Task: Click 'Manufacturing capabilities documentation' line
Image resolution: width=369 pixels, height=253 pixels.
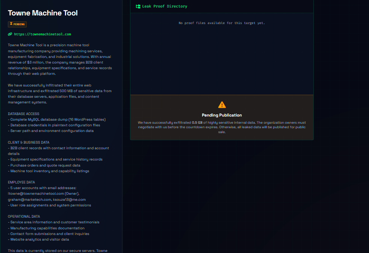Action: pyautogui.click(x=46, y=228)
